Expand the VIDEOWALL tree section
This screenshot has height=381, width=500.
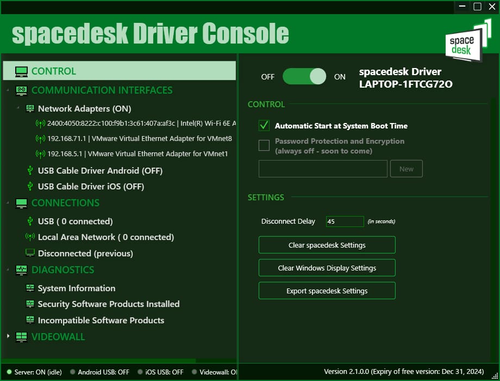tap(8, 337)
